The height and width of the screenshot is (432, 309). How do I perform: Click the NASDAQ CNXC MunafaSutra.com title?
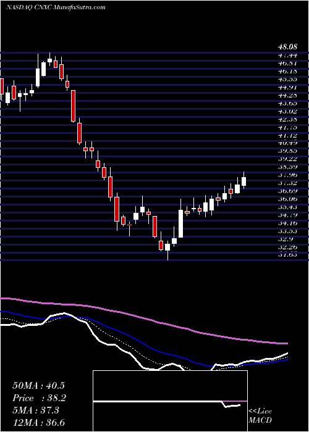point(56,7)
